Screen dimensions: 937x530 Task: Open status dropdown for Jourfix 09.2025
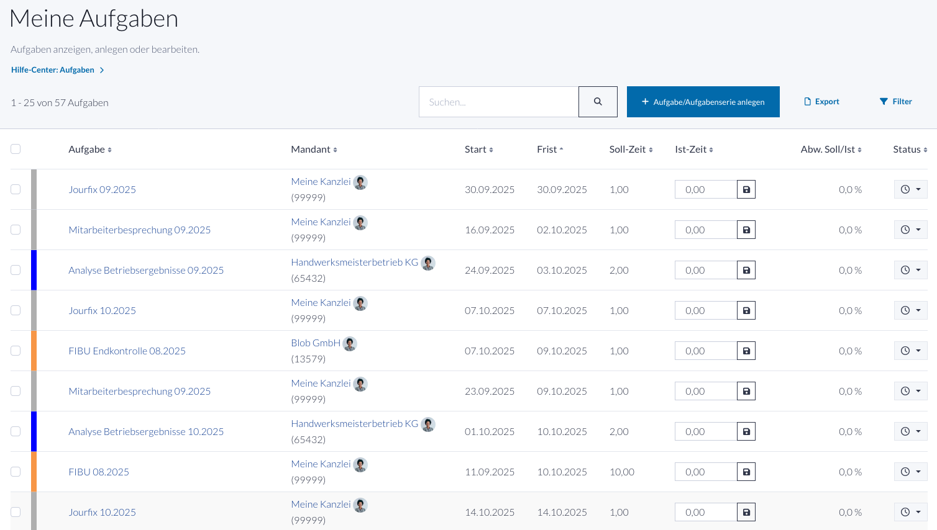(x=910, y=189)
